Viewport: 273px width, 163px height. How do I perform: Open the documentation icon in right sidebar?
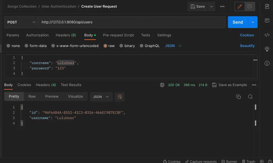click(x=267, y=7)
